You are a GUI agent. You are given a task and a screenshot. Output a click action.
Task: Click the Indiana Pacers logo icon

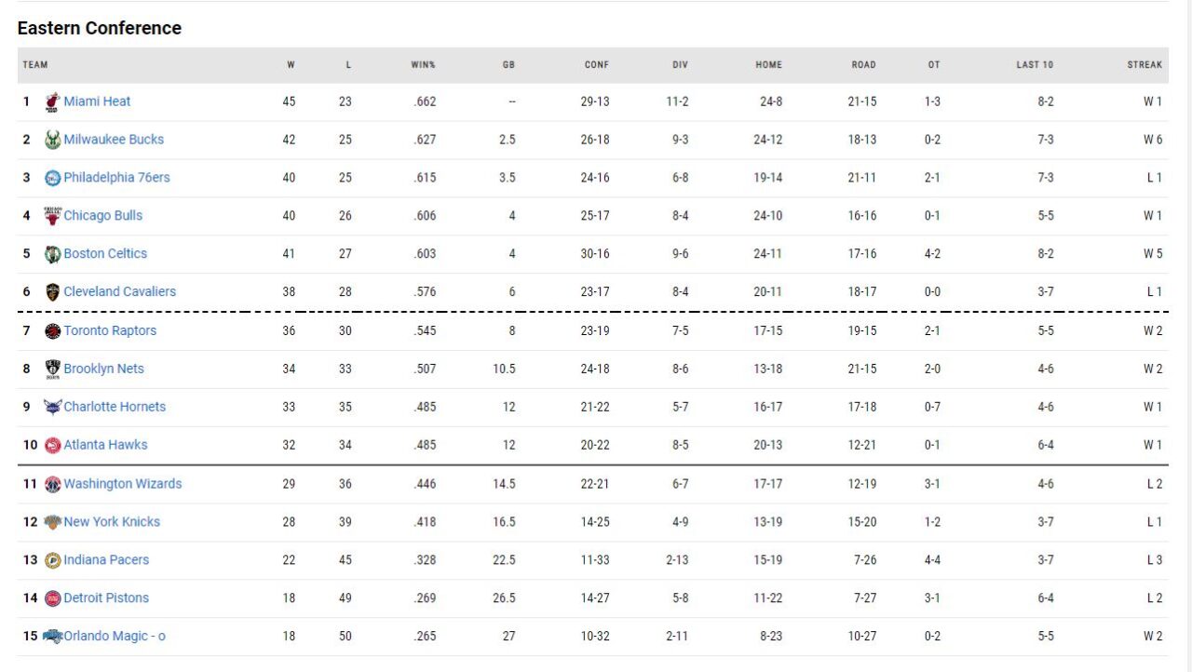[x=52, y=560]
